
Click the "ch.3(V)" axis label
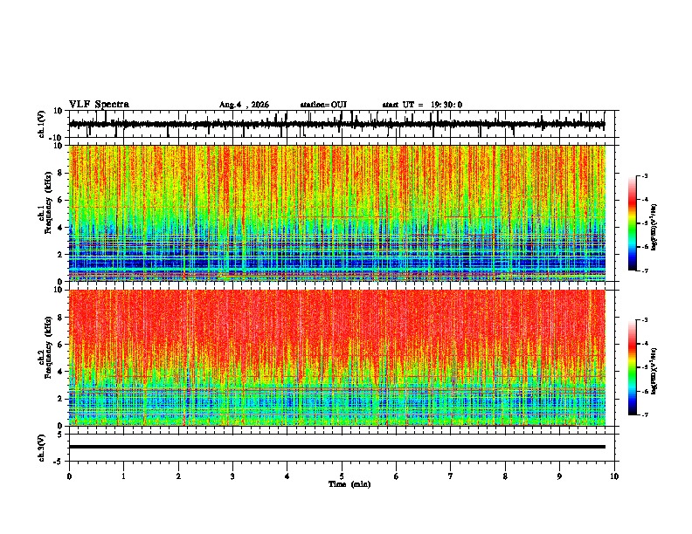42,448
